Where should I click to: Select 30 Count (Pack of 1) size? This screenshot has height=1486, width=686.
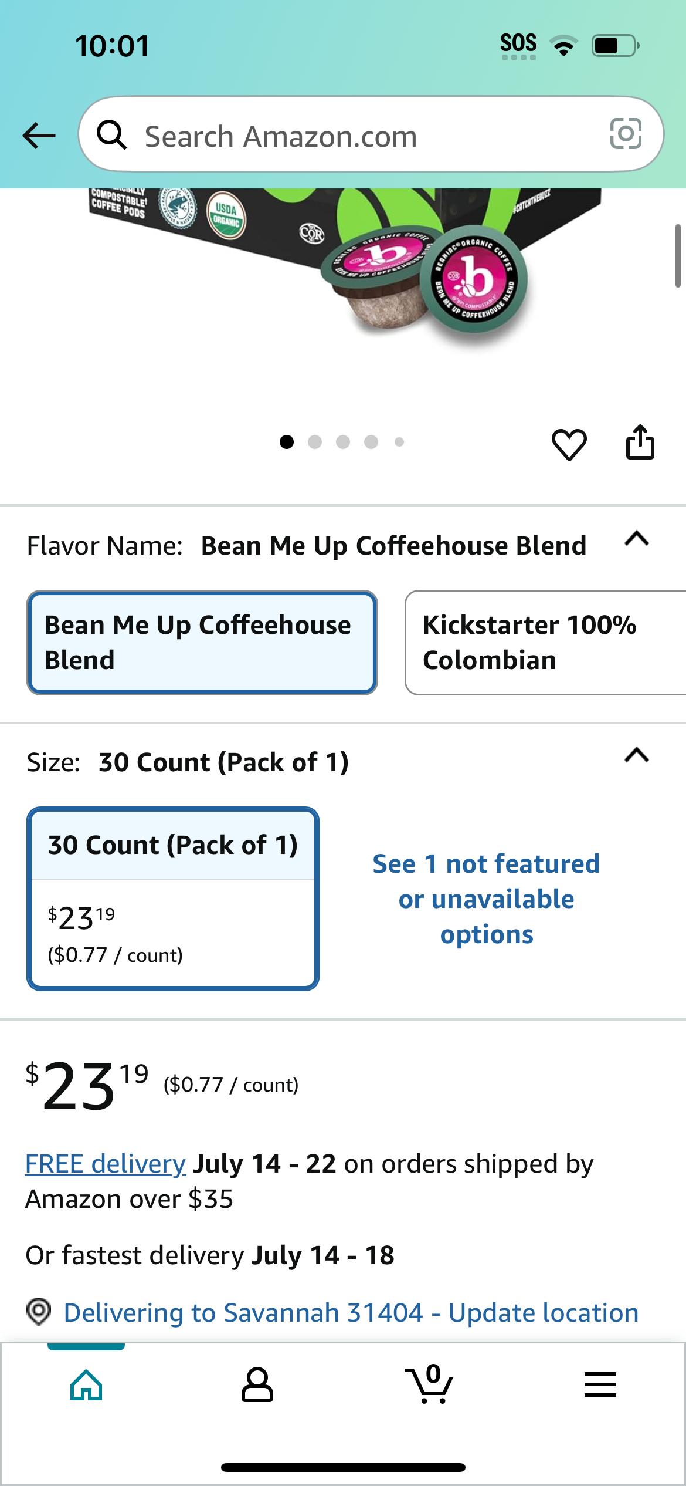pos(173,899)
